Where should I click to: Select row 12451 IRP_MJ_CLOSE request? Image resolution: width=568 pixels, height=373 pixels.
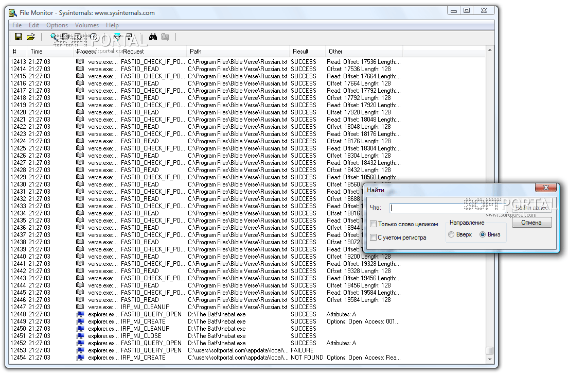pyautogui.click(x=141, y=336)
